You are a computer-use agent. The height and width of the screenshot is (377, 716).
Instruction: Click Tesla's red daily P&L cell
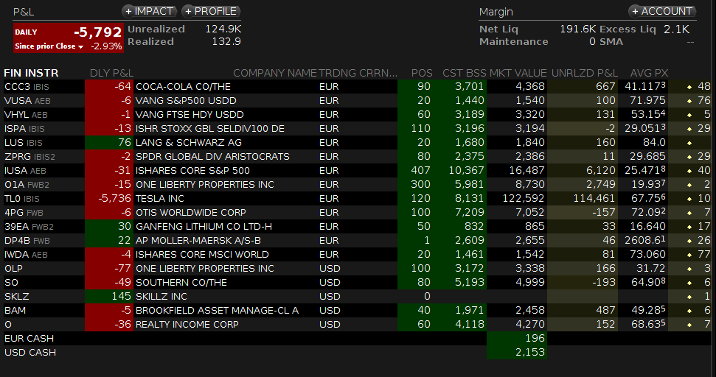(108, 199)
